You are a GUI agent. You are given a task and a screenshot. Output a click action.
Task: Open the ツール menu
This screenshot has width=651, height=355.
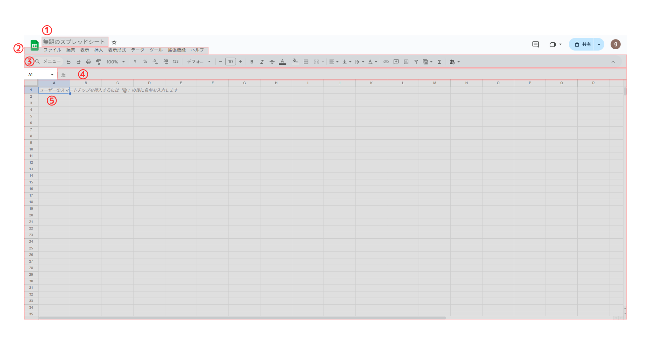tap(156, 50)
